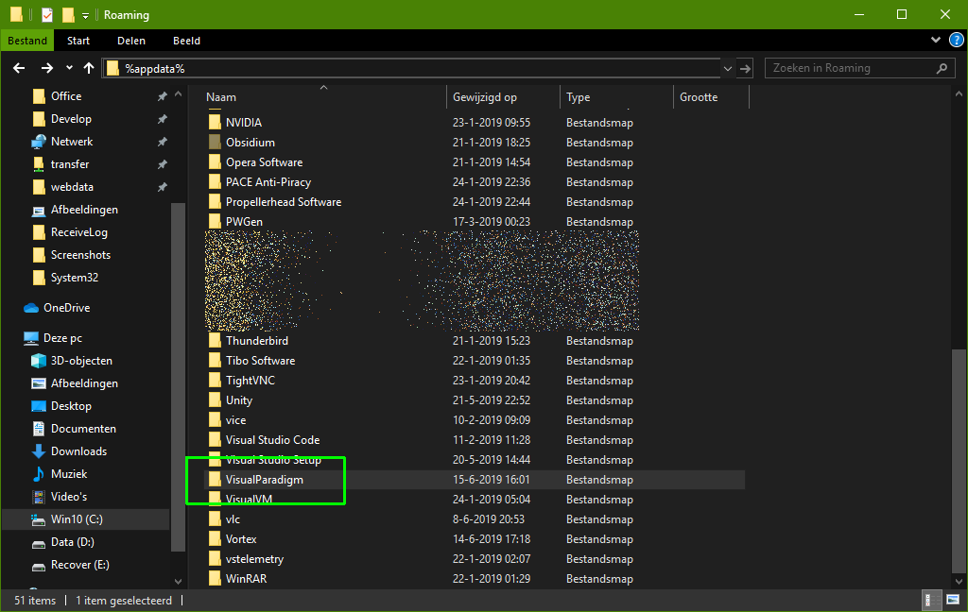The height and width of the screenshot is (612, 968).
Task: Click new folder icon in title bar
Action: tap(68, 14)
